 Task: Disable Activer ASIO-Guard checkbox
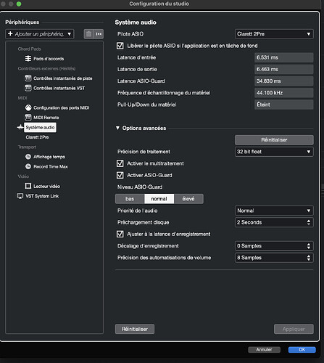tap(120, 175)
